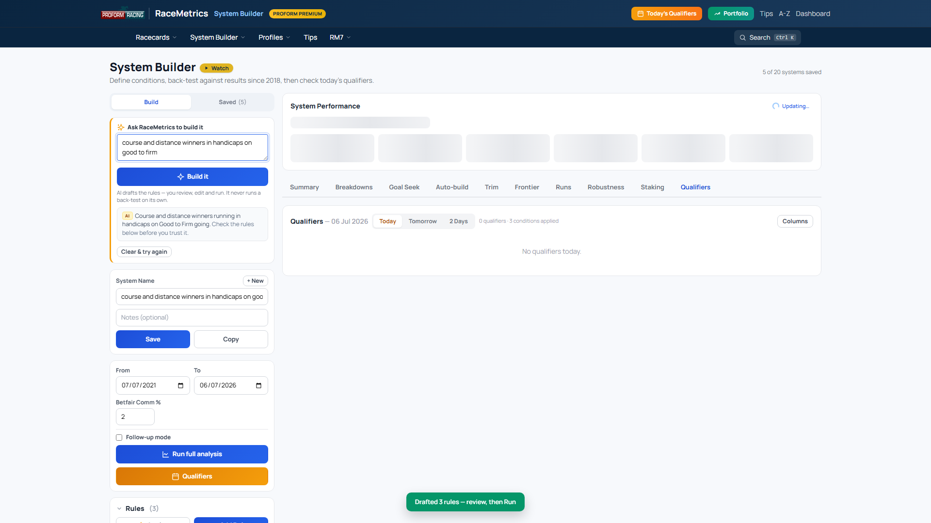Image resolution: width=931 pixels, height=523 pixels.
Task: Open the Runs tab
Action: click(563, 187)
